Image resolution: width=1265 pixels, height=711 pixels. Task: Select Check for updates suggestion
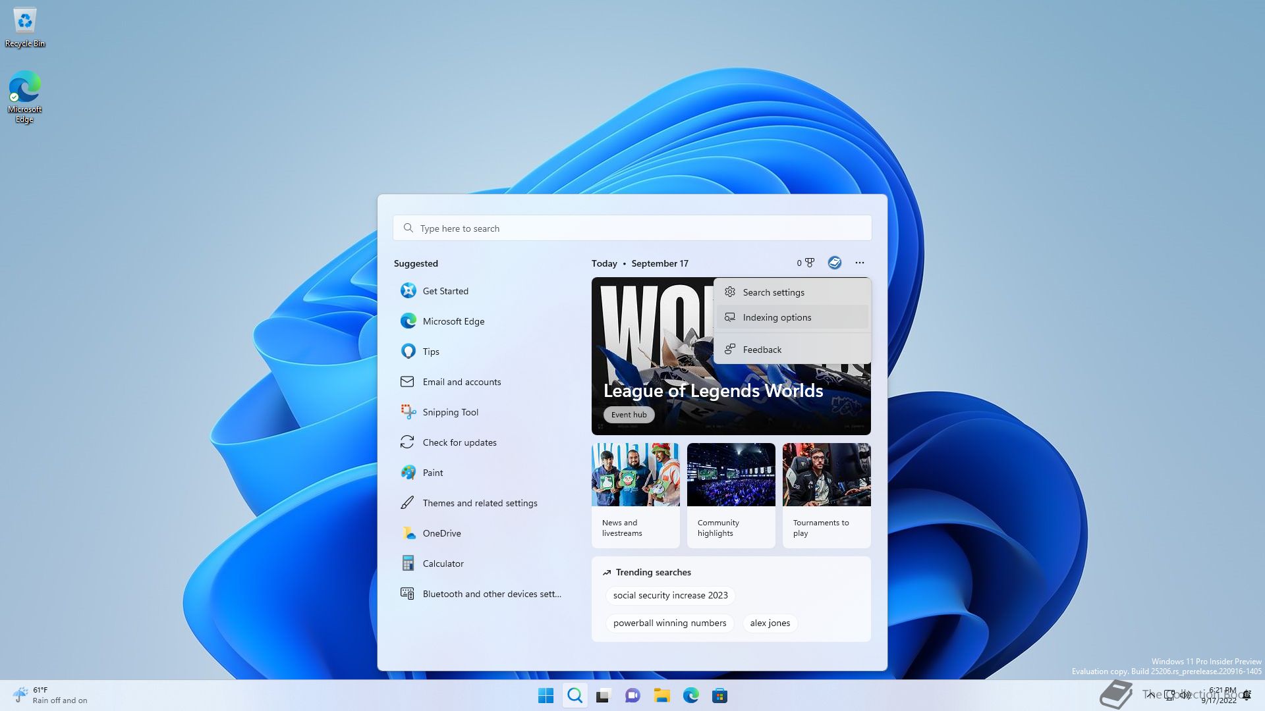[x=459, y=442]
